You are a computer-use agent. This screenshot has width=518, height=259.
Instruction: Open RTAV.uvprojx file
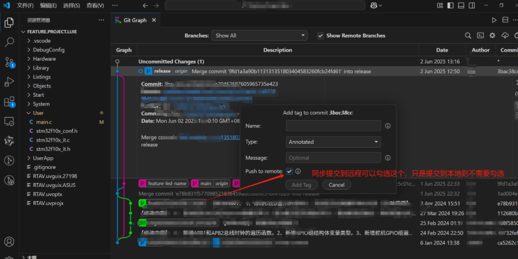(x=48, y=203)
